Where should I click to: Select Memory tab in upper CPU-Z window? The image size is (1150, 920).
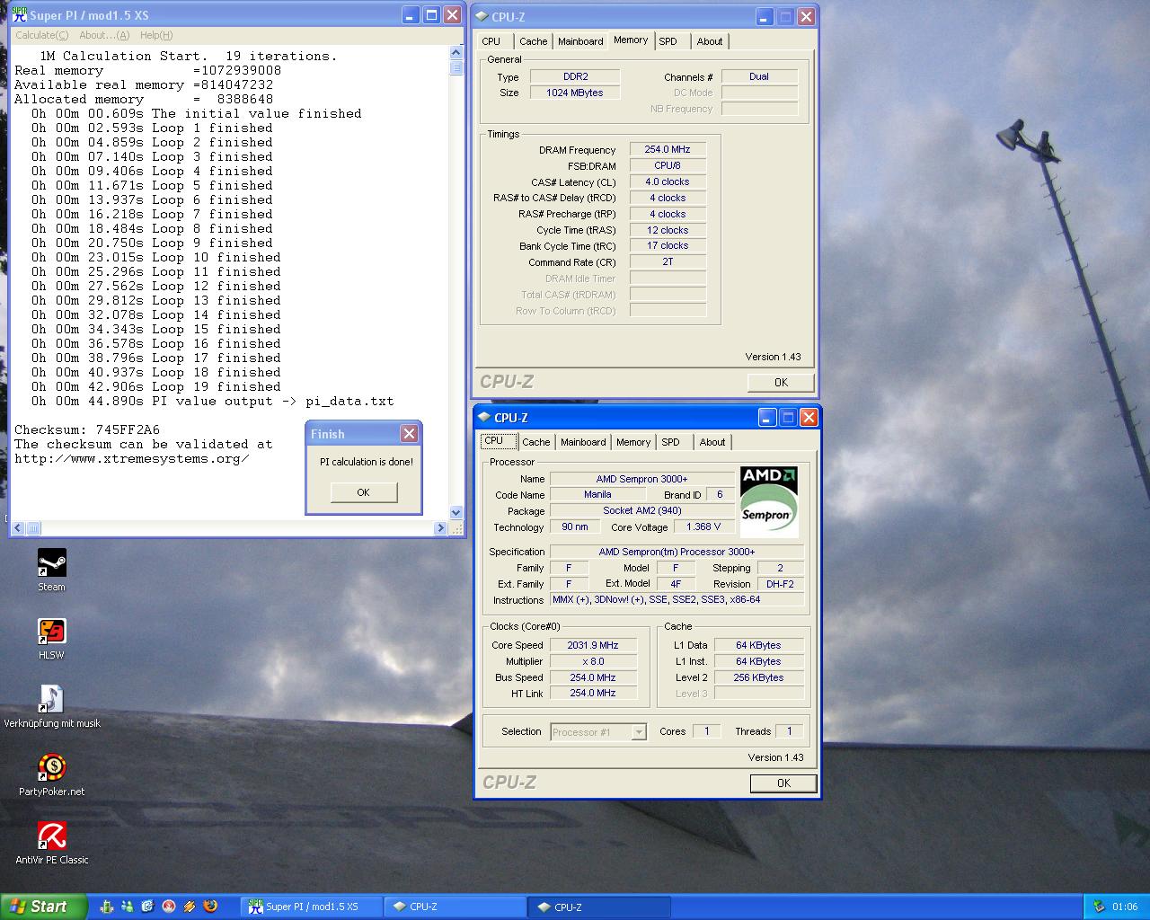[631, 40]
